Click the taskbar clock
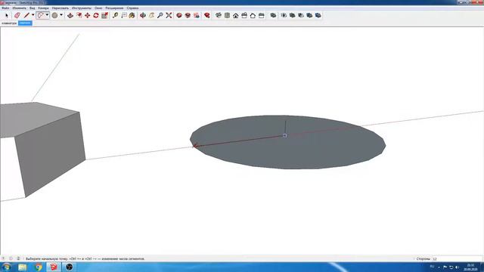 [470, 267]
